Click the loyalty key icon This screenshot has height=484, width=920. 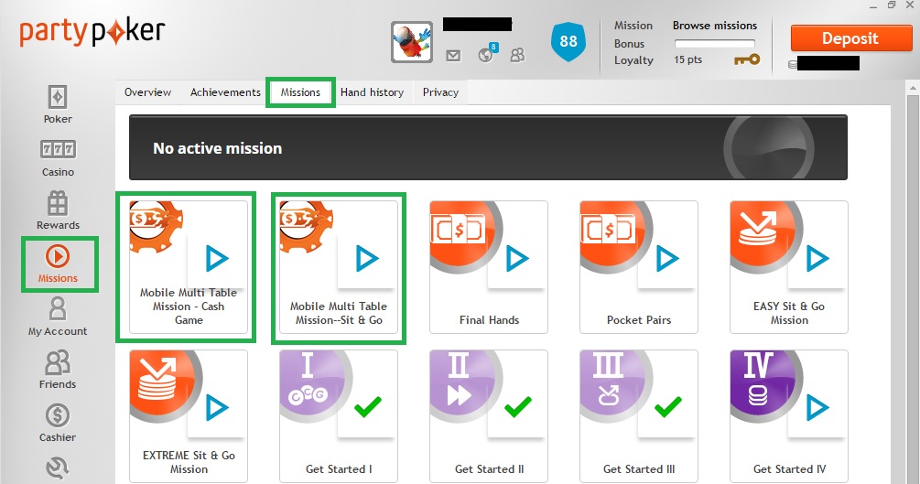747,59
